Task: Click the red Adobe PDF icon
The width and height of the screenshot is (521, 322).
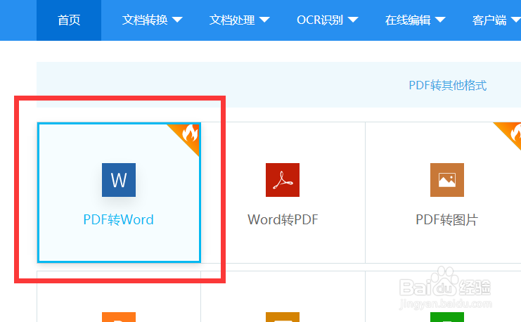Action: pos(283,180)
